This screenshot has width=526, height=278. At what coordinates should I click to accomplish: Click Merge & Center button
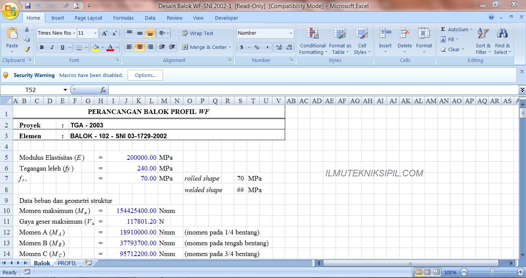204,47
